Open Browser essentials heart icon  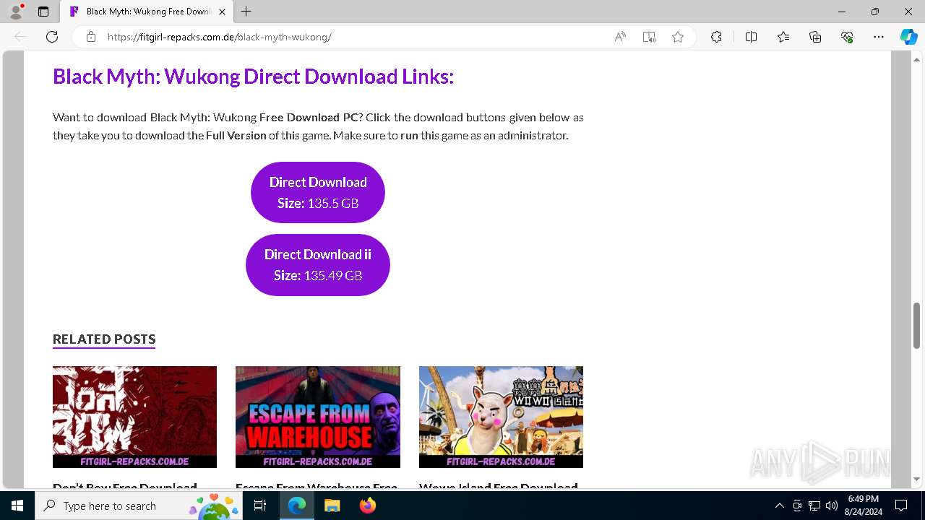pyautogui.click(x=847, y=37)
